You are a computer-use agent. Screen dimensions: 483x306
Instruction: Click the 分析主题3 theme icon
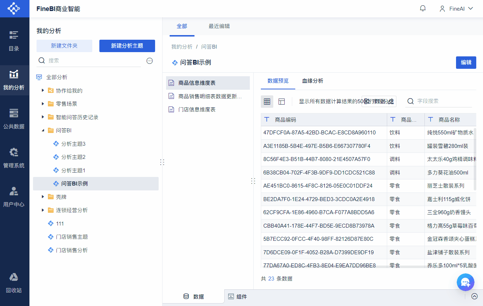[x=56, y=144]
